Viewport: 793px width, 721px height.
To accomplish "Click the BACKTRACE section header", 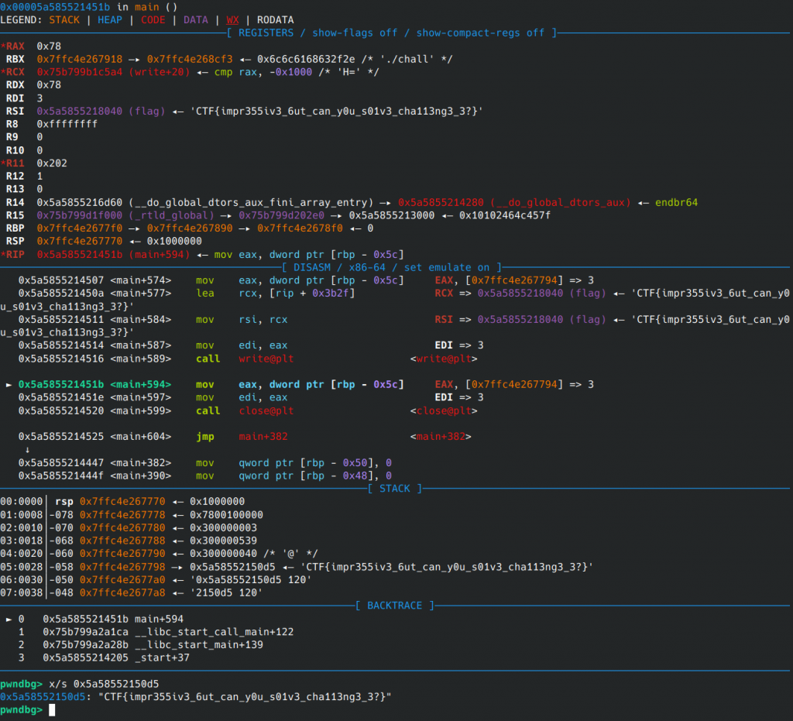I will click(x=395, y=605).
